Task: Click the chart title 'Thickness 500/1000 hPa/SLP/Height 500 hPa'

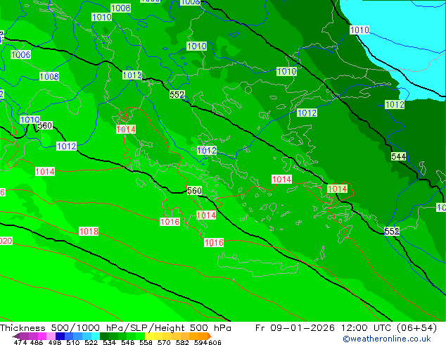Action: pos(115,328)
